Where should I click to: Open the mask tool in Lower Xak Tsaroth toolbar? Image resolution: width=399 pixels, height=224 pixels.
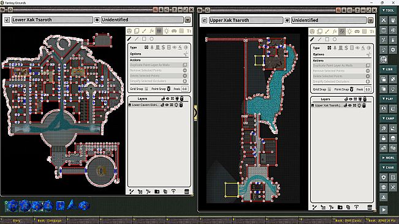[174, 31]
